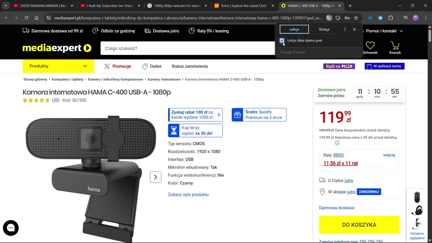The image size is (432, 243).
Task: Open Promocje menu item
Action: coord(117,66)
